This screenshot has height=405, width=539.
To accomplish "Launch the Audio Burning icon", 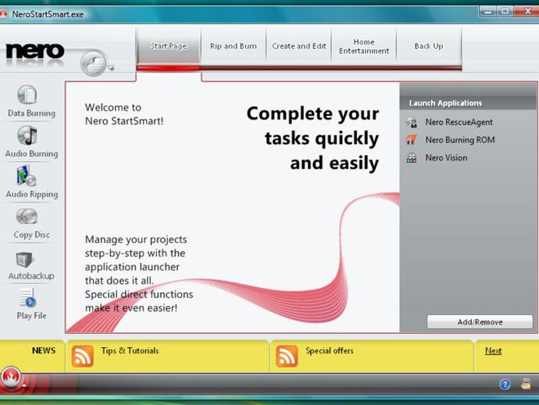I will (x=27, y=135).
